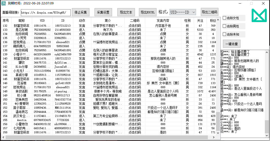Click horizontal scrollbar left arrow
This screenshot has width=270, height=141.
pyautogui.click(x=3, y=137)
